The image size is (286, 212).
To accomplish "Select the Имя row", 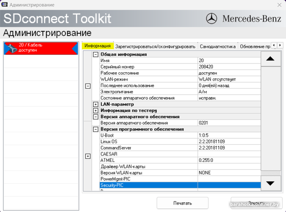I will coord(180,60).
